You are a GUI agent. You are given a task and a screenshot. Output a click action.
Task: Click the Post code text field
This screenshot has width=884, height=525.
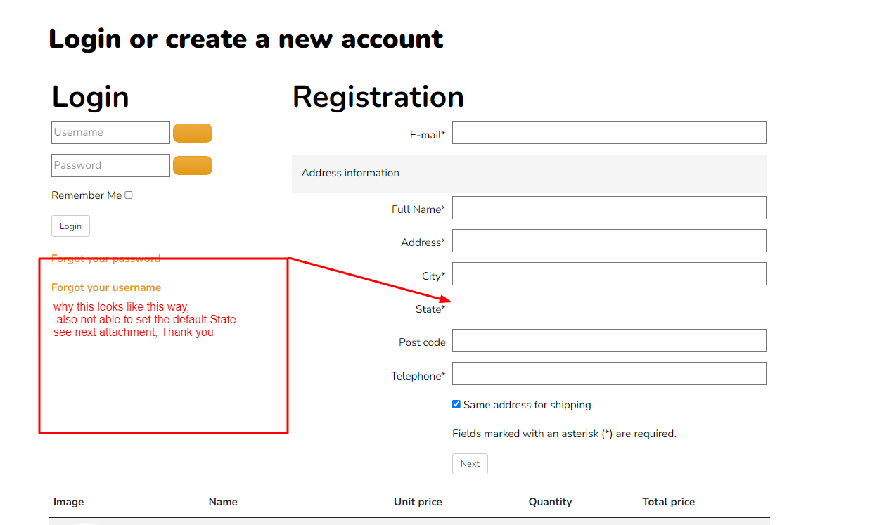coord(609,341)
